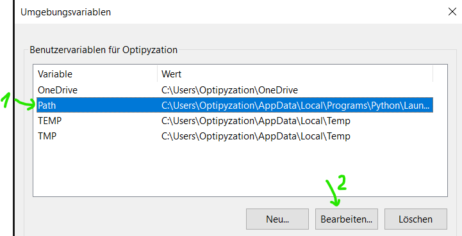Close the Umgebungsvariablen dialog

pyautogui.click(x=452, y=12)
